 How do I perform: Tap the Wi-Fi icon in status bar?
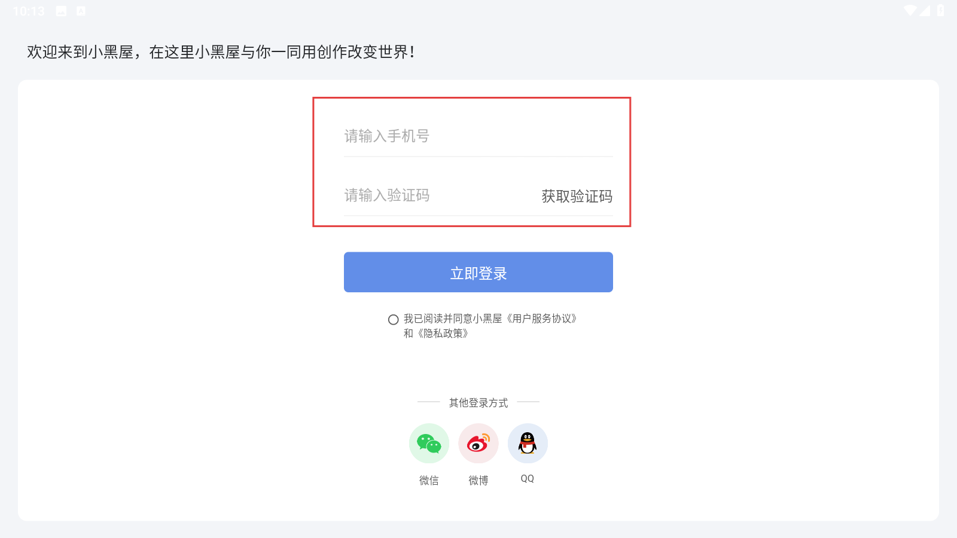click(910, 10)
